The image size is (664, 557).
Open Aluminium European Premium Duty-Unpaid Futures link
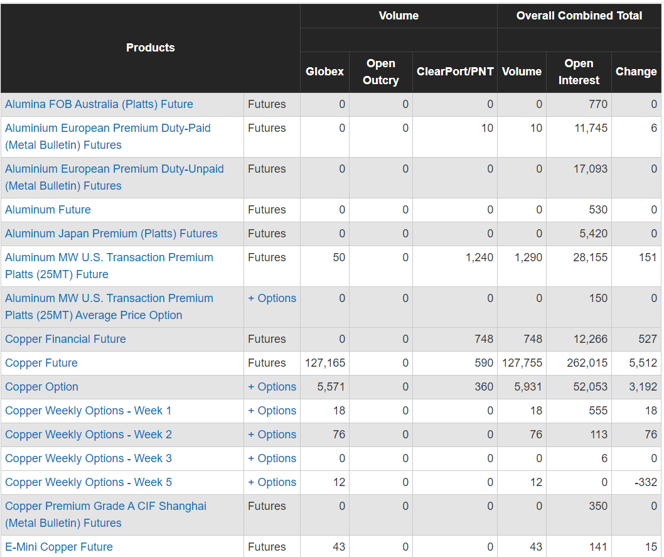click(114, 177)
